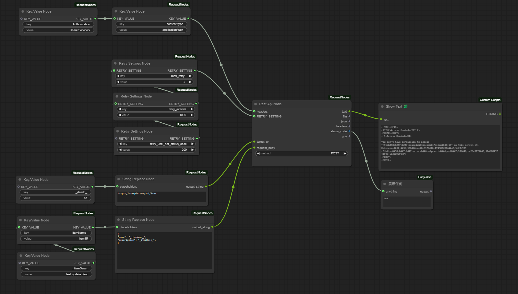Screen dimensions: 518x294
Task: Click the json output socket on Rest Api Node
Action: click(349, 121)
